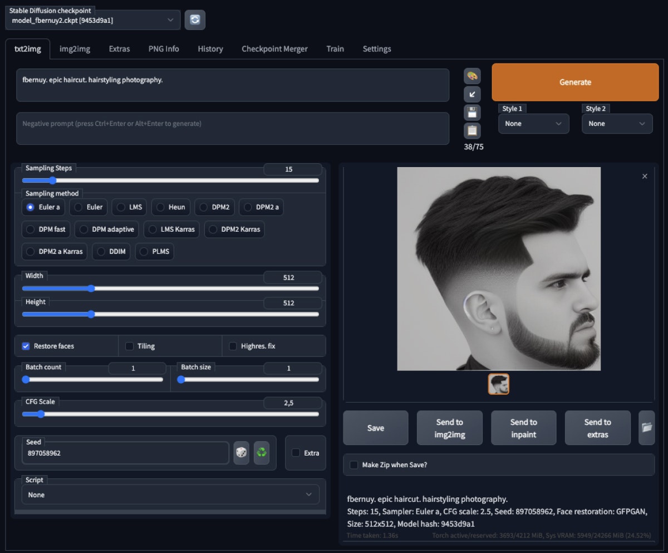
Task: Select the palette icon to read prompt styles
Action: [472, 76]
